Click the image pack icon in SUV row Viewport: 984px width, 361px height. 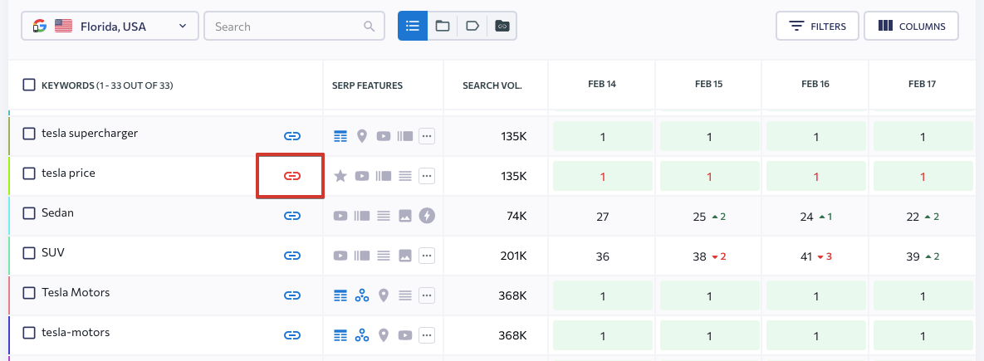[405, 256]
